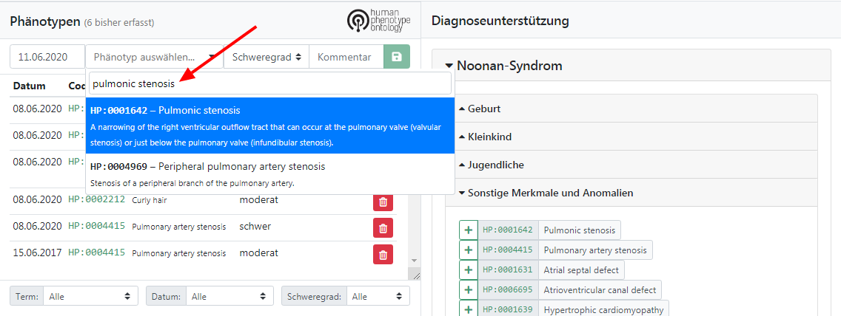Select HP:0001642 Pulmonic stenosis search result
The width and height of the screenshot is (841, 316).
[x=270, y=126]
